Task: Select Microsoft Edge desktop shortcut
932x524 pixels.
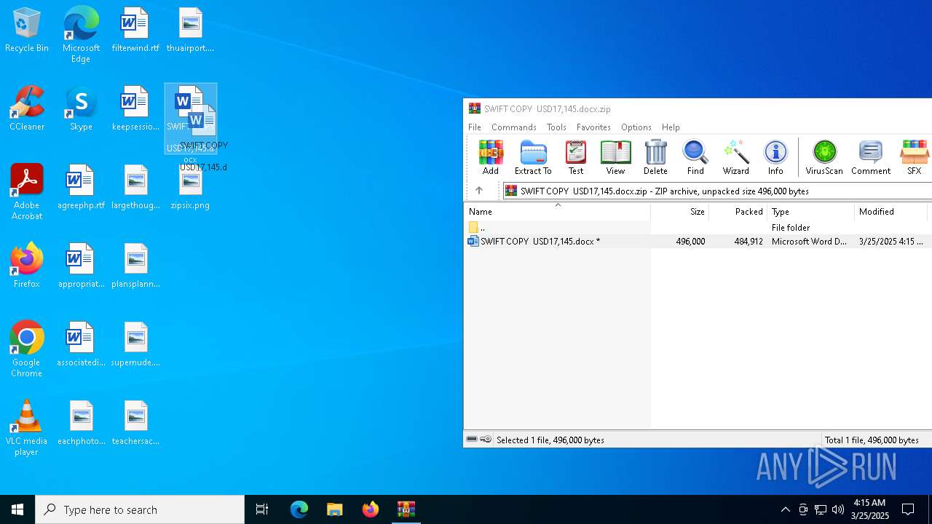Action: click(x=81, y=34)
